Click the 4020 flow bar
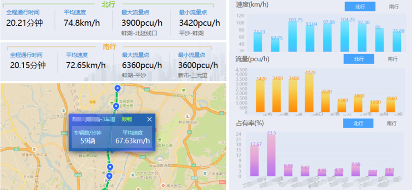This screenshot has width=412, height=190. (x=309, y=93)
